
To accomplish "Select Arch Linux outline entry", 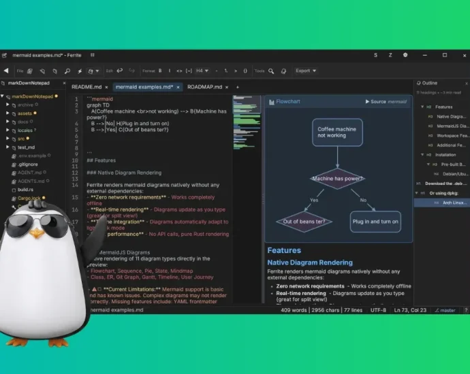I will tap(442, 203).
